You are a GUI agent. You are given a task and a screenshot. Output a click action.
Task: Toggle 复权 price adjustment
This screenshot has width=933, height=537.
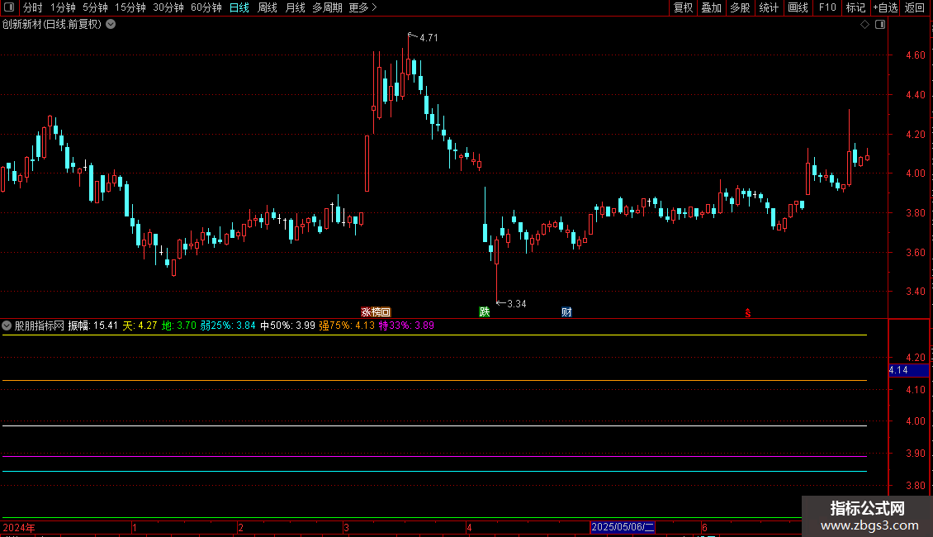click(x=683, y=7)
